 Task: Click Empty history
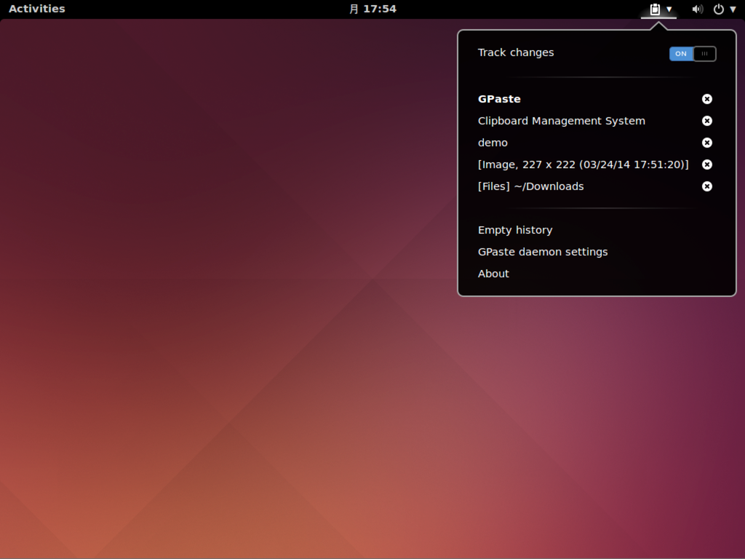click(515, 230)
